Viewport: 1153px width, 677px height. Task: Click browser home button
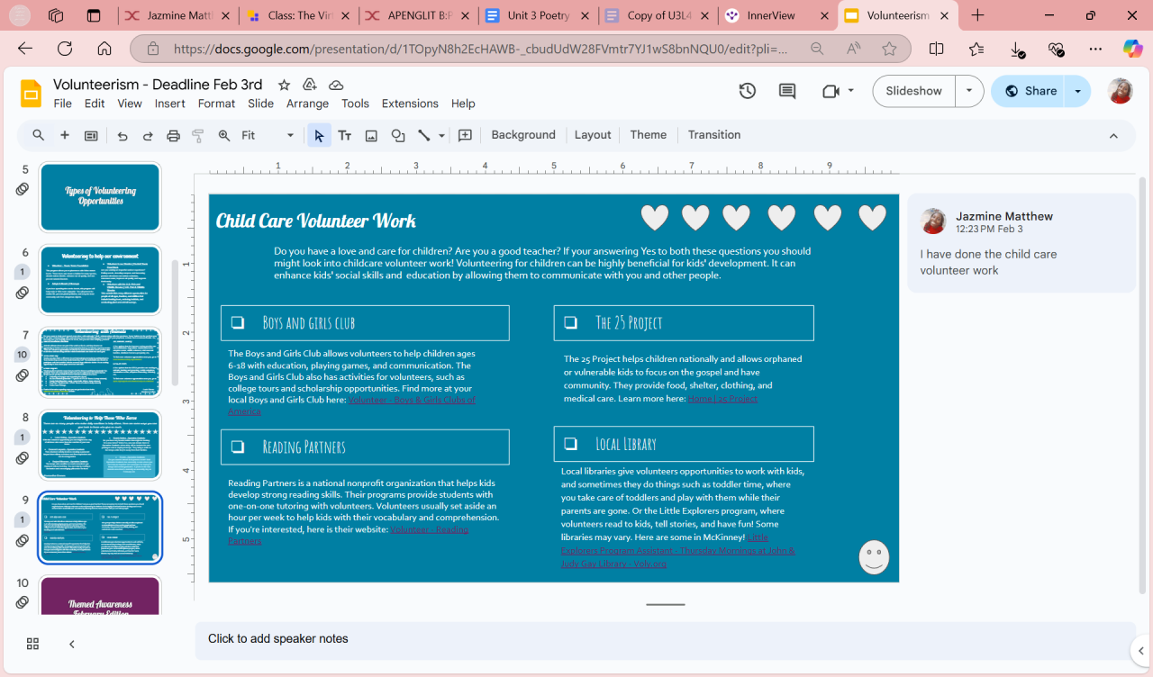(104, 49)
